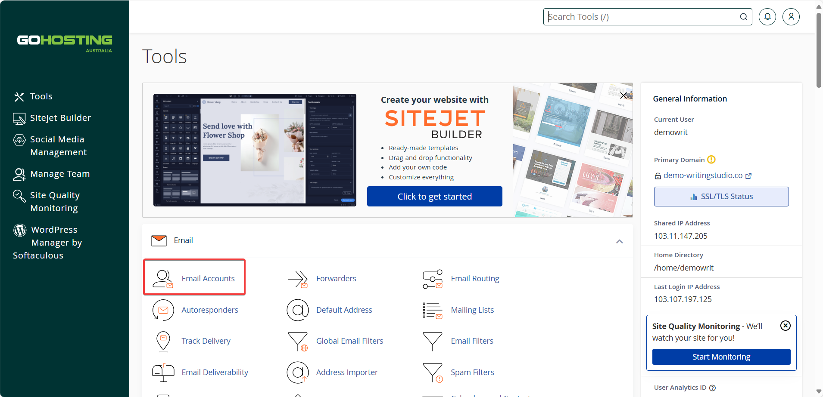Open the demo-writingstudio.co domain link
Screen dimensions: 823x397
[703, 175]
